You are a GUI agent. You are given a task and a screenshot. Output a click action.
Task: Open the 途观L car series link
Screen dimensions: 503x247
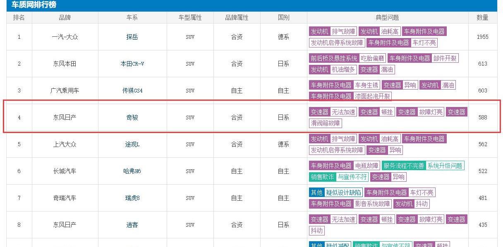(x=132, y=144)
